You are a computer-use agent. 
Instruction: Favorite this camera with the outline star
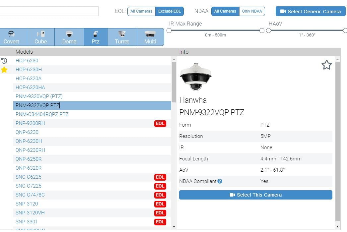327,65
